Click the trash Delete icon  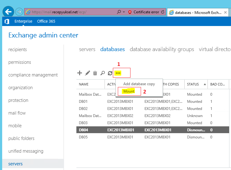click(95, 73)
